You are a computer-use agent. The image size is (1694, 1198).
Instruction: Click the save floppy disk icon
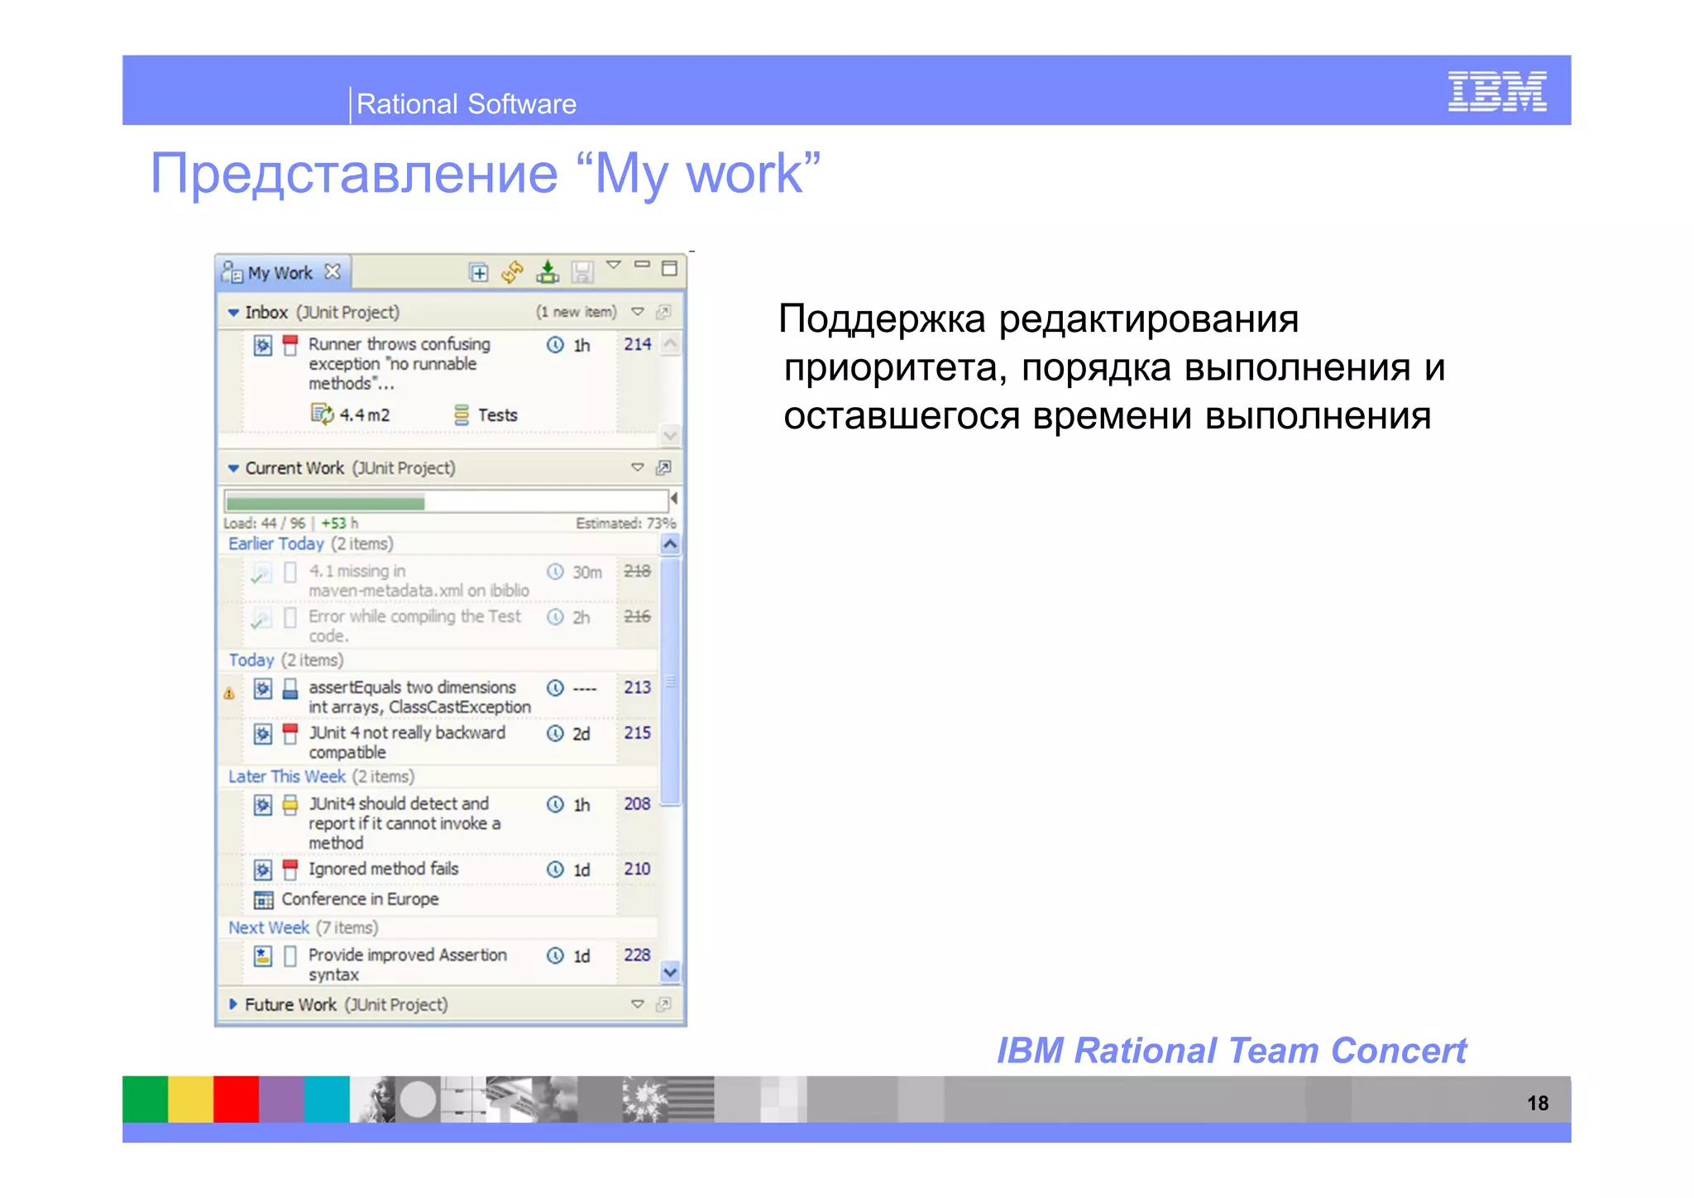click(582, 271)
